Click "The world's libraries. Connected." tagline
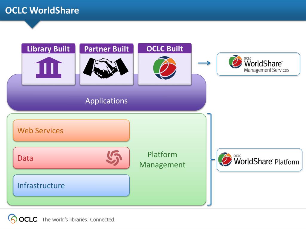 tap(79, 219)
